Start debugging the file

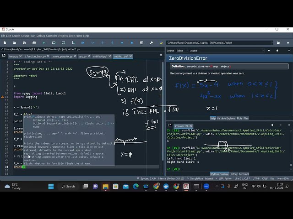pos(83,43)
